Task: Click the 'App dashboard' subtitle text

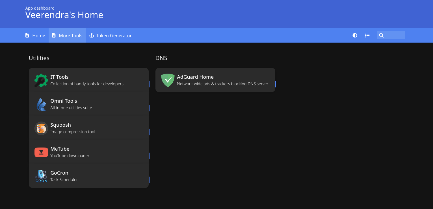Action: click(x=40, y=8)
